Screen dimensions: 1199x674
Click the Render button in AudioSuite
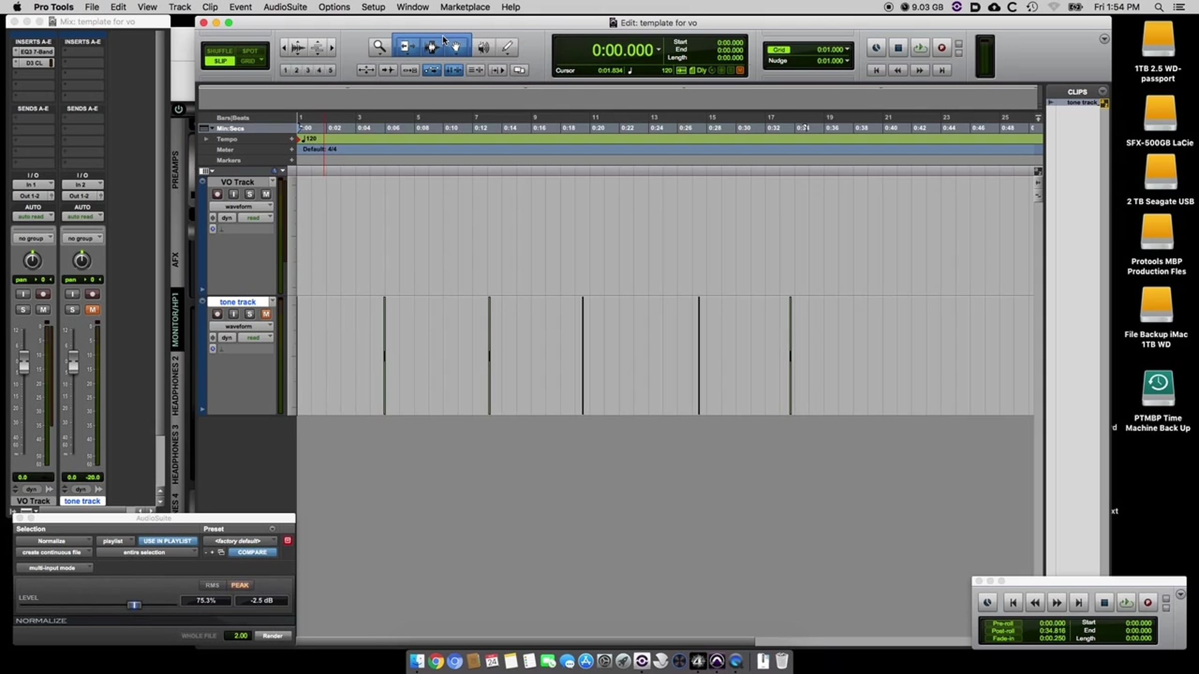click(x=273, y=636)
